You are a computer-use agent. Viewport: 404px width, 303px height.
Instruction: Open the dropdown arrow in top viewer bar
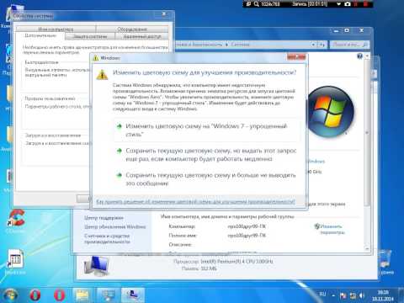point(338,4)
